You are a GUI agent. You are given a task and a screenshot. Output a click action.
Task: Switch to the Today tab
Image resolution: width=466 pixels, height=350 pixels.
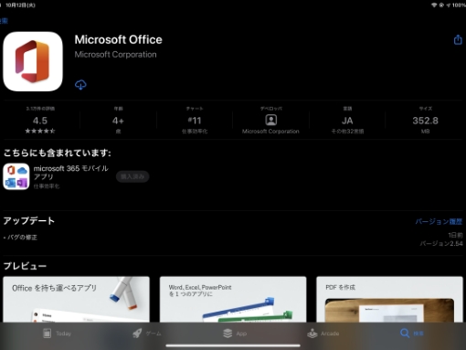tap(57, 334)
